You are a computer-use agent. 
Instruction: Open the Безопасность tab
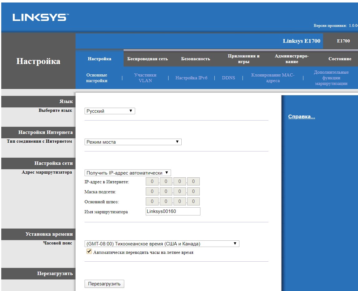[x=195, y=59]
